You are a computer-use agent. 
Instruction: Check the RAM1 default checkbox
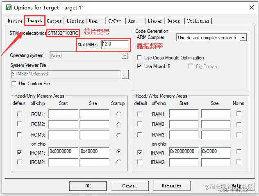pos(140,114)
